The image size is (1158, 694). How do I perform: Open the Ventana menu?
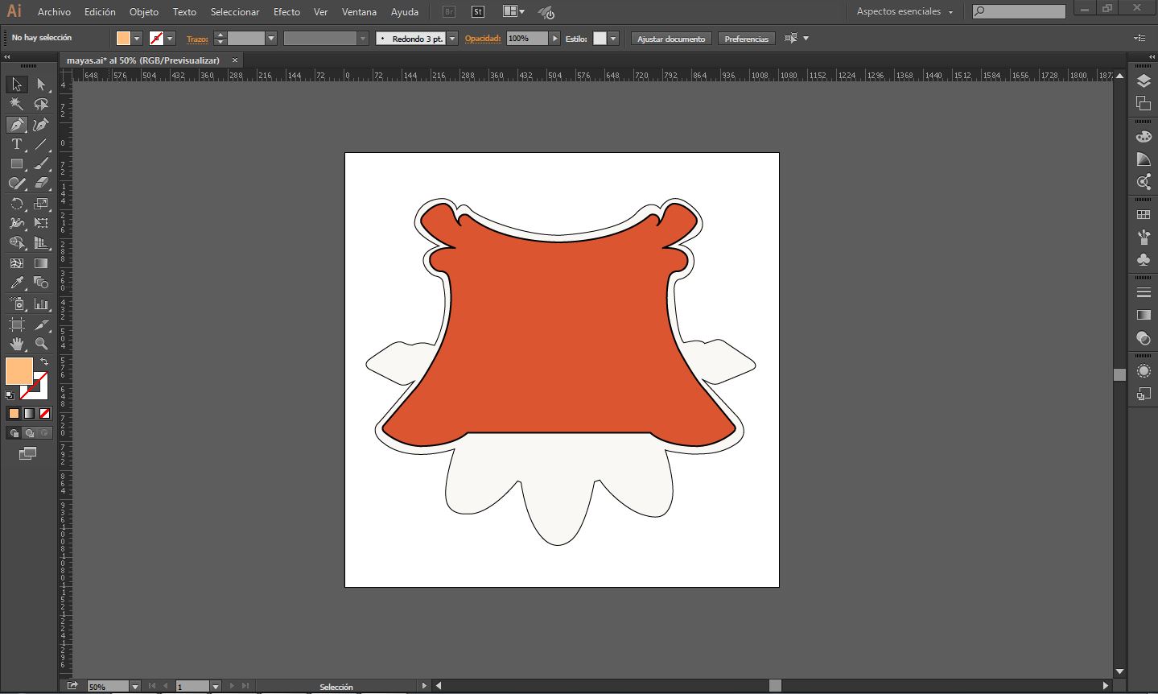pos(359,12)
